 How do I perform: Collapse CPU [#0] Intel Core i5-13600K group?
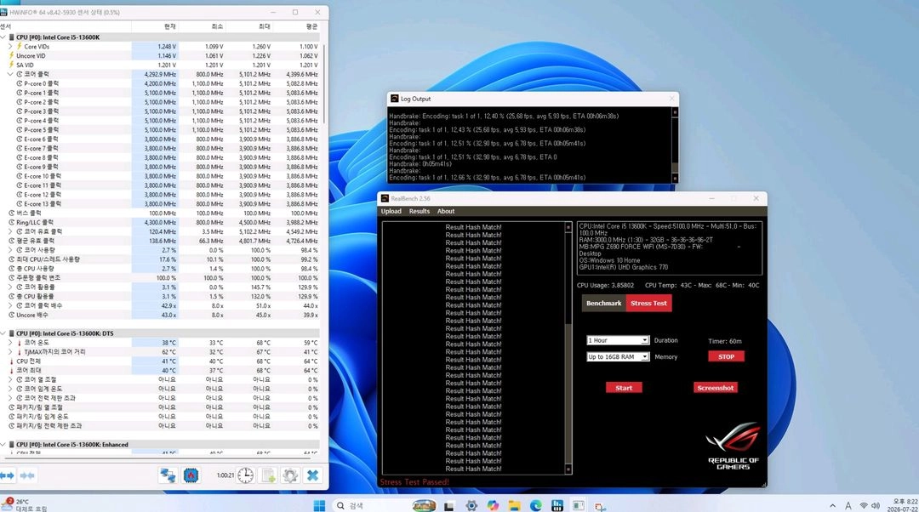(3, 37)
